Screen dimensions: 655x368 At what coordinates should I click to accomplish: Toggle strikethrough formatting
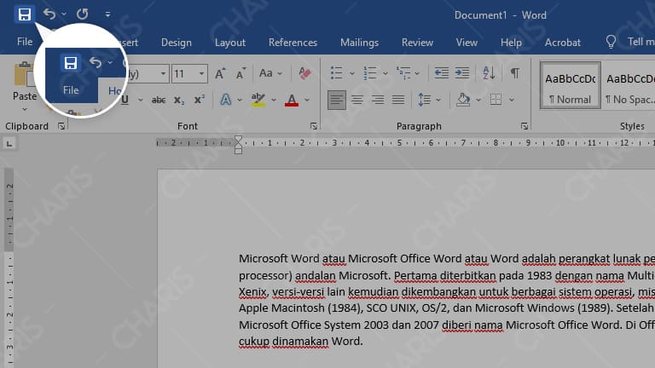(159, 101)
